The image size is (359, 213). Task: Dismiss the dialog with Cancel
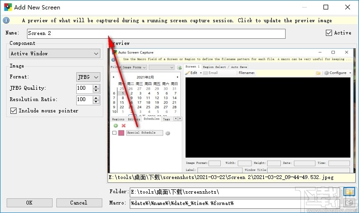pos(79,203)
